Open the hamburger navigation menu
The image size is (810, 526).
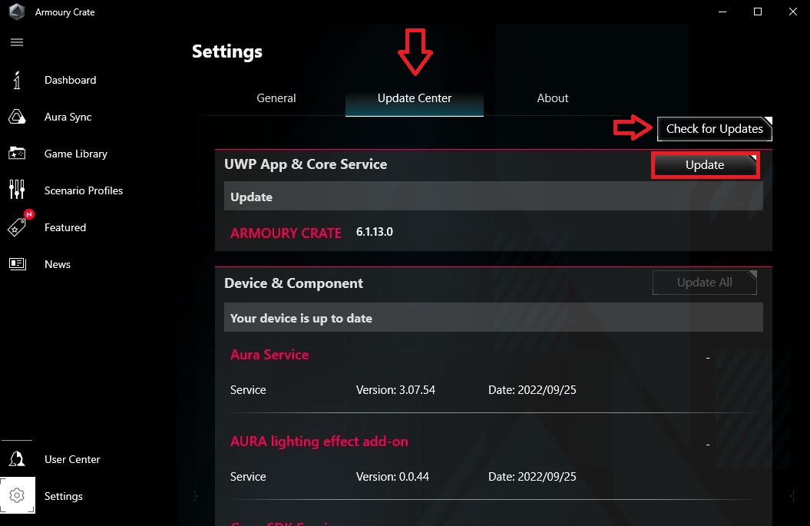click(x=17, y=42)
